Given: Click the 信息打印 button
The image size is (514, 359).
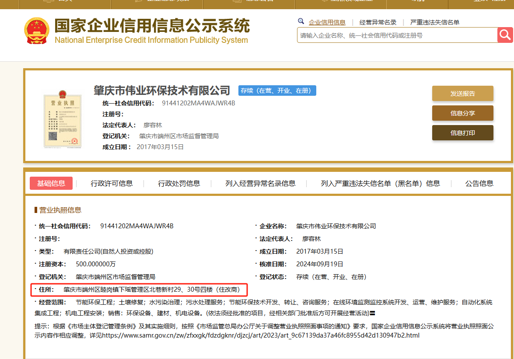Looking at the screenshot, I should [x=462, y=132].
